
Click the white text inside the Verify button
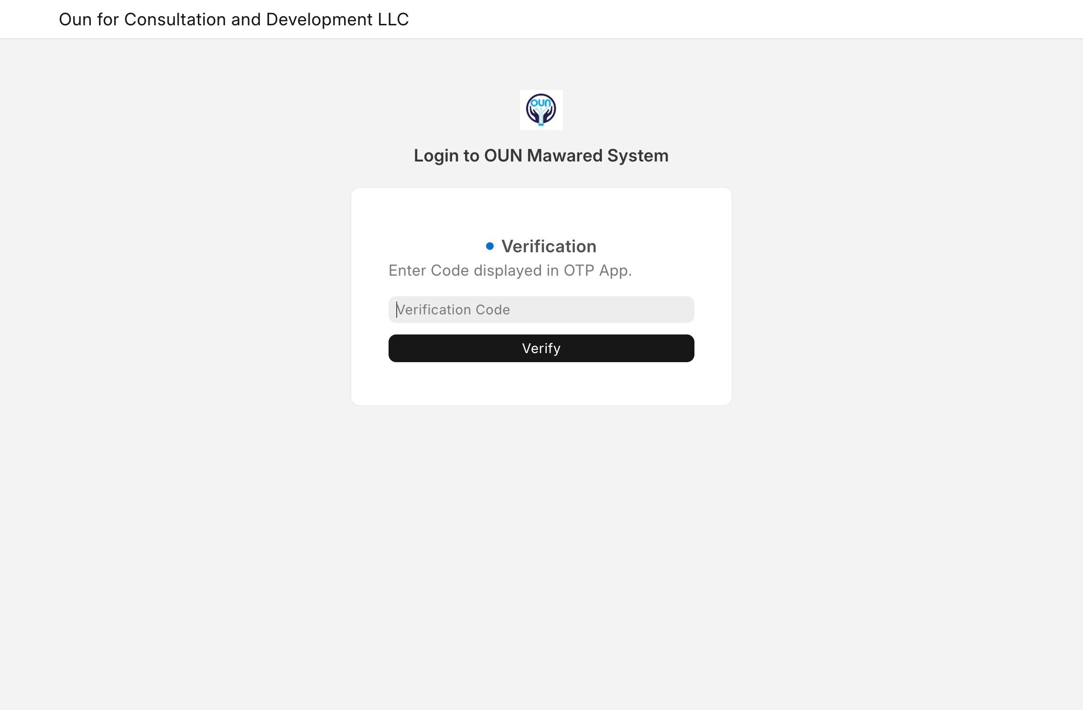click(x=541, y=348)
